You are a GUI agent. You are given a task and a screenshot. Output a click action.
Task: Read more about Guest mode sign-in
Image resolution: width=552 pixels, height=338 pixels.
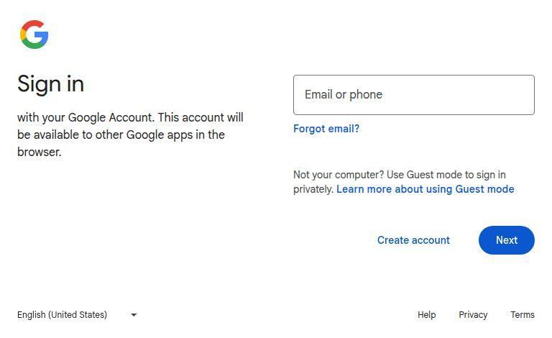coord(425,189)
